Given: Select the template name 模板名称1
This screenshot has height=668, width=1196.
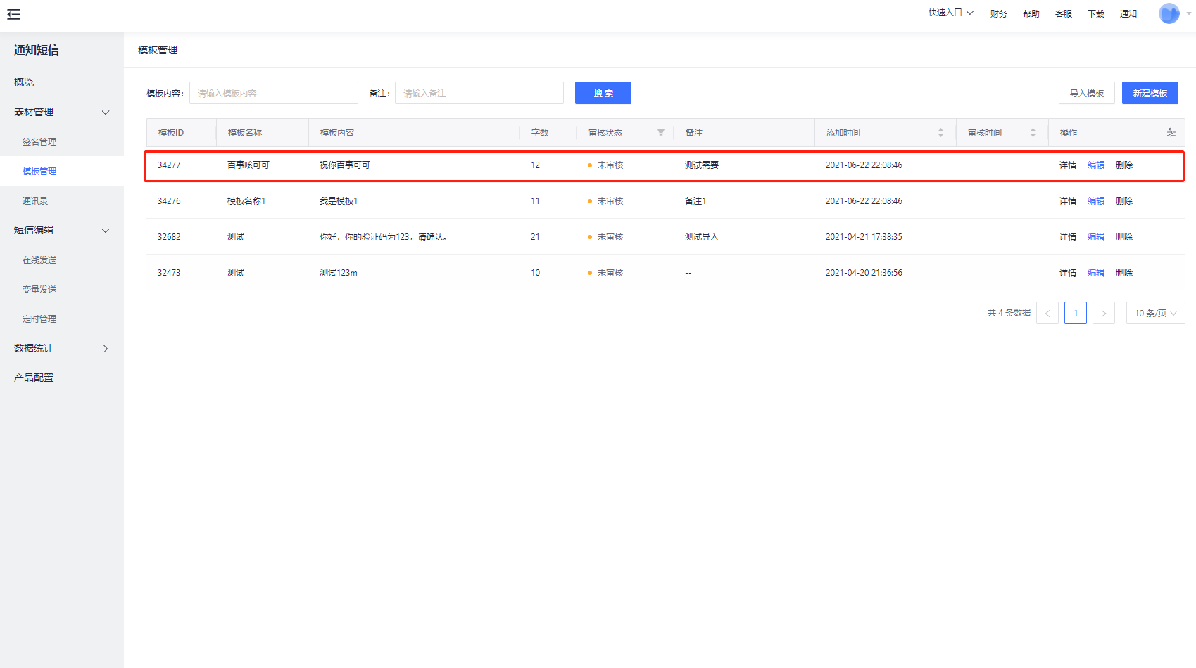Looking at the screenshot, I should [x=246, y=201].
